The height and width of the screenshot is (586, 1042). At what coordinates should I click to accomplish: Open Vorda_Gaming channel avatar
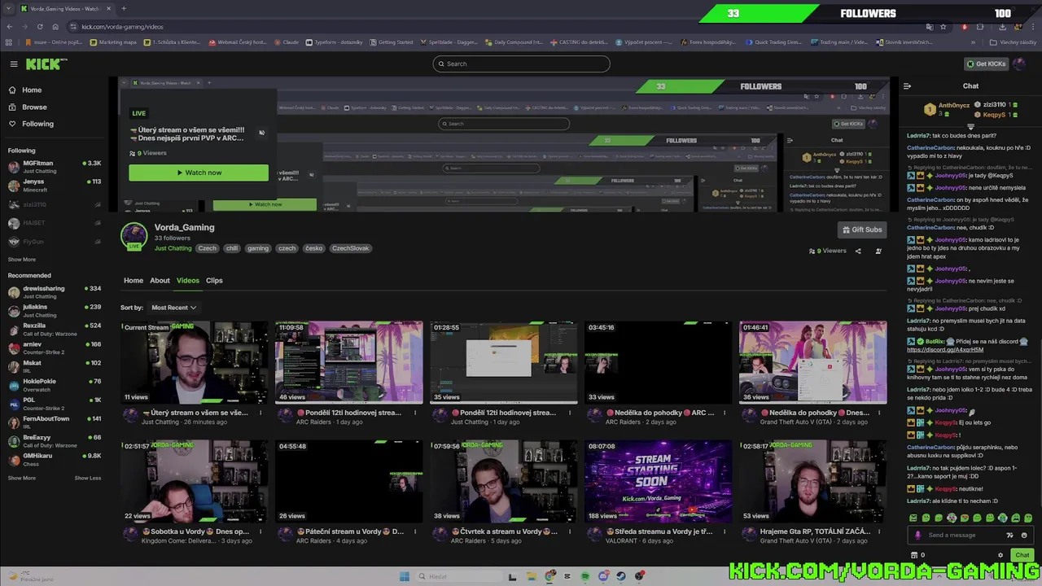[134, 236]
